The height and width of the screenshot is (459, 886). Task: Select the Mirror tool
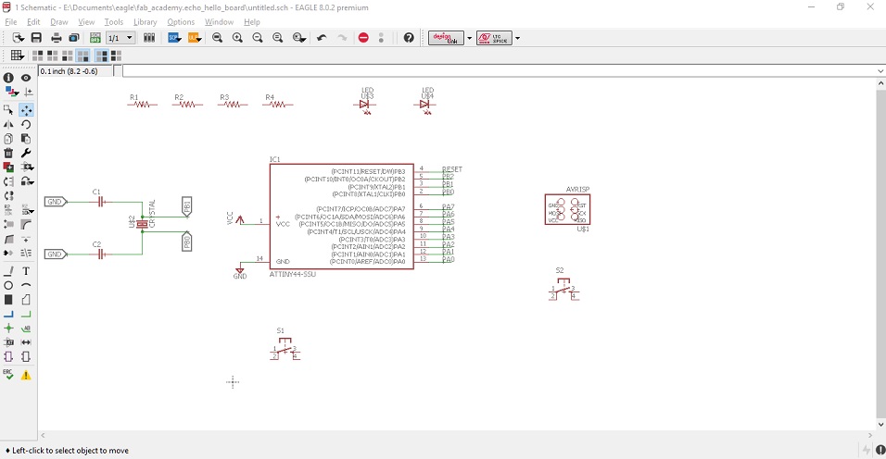tap(8, 125)
